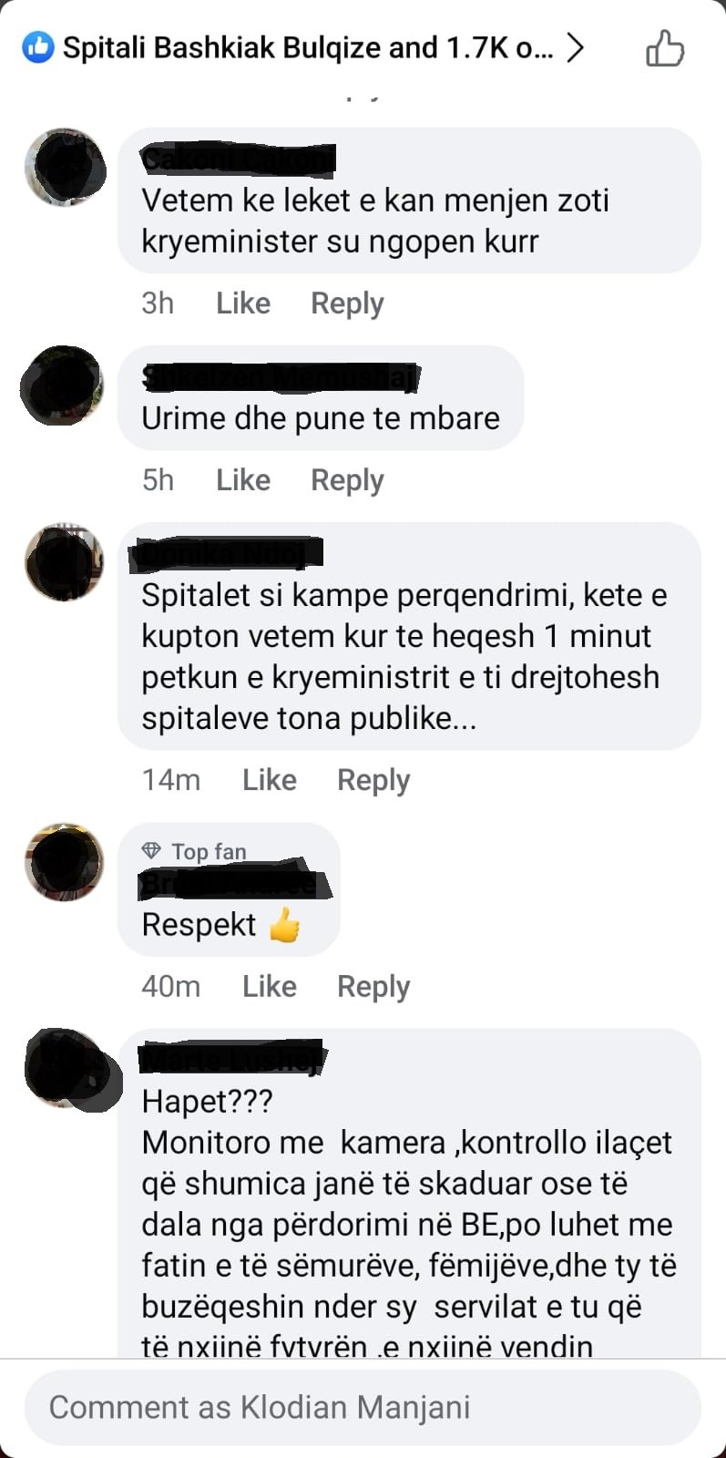Open the Top fan commenter's profile picture
The image size is (726, 1458).
[64, 862]
